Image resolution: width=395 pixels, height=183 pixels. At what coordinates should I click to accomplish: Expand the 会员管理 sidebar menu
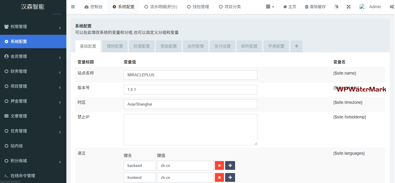pyautogui.click(x=33, y=57)
